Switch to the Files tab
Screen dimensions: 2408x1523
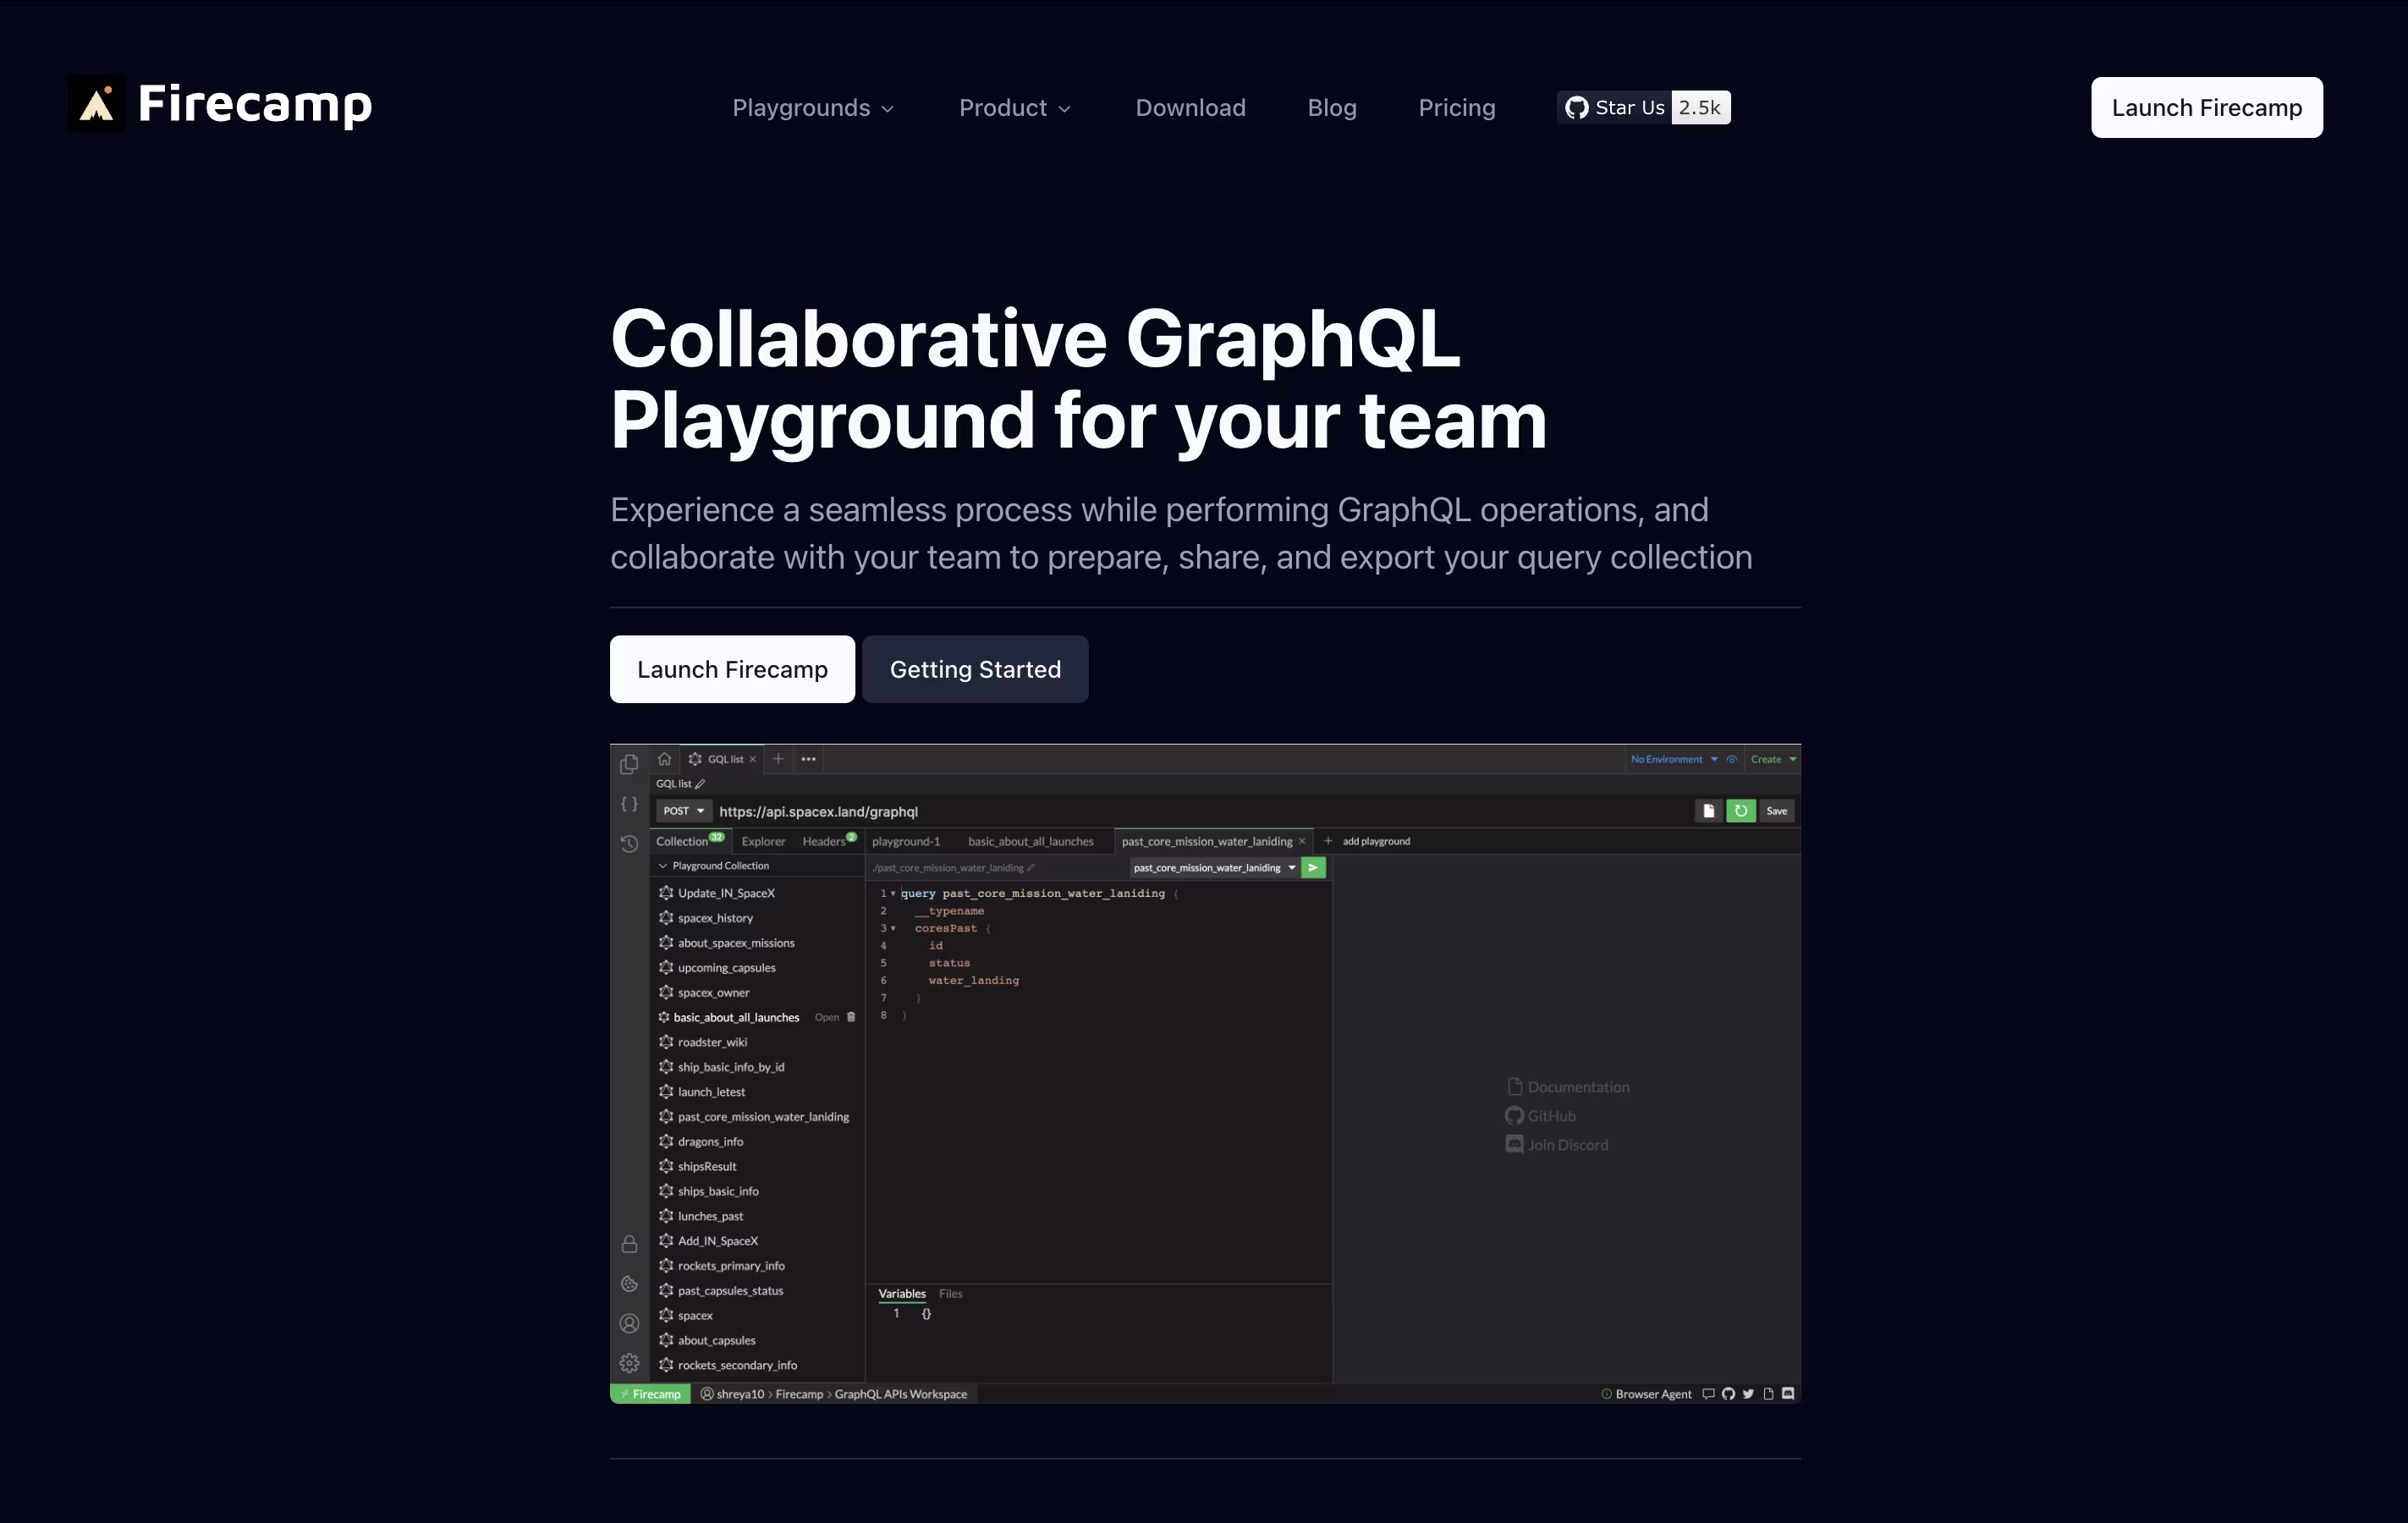point(950,1294)
